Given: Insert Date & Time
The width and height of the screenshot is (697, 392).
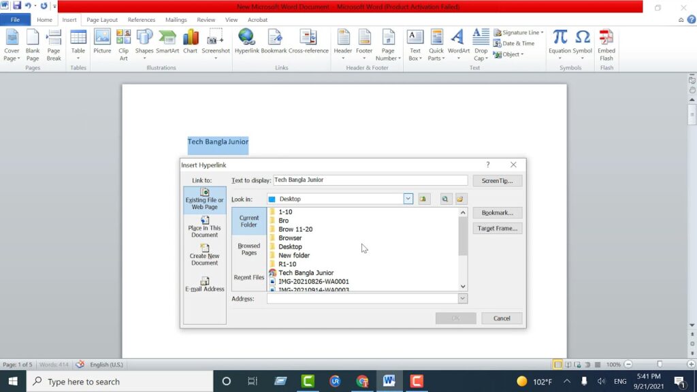Looking at the screenshot, I should [514, 44].
